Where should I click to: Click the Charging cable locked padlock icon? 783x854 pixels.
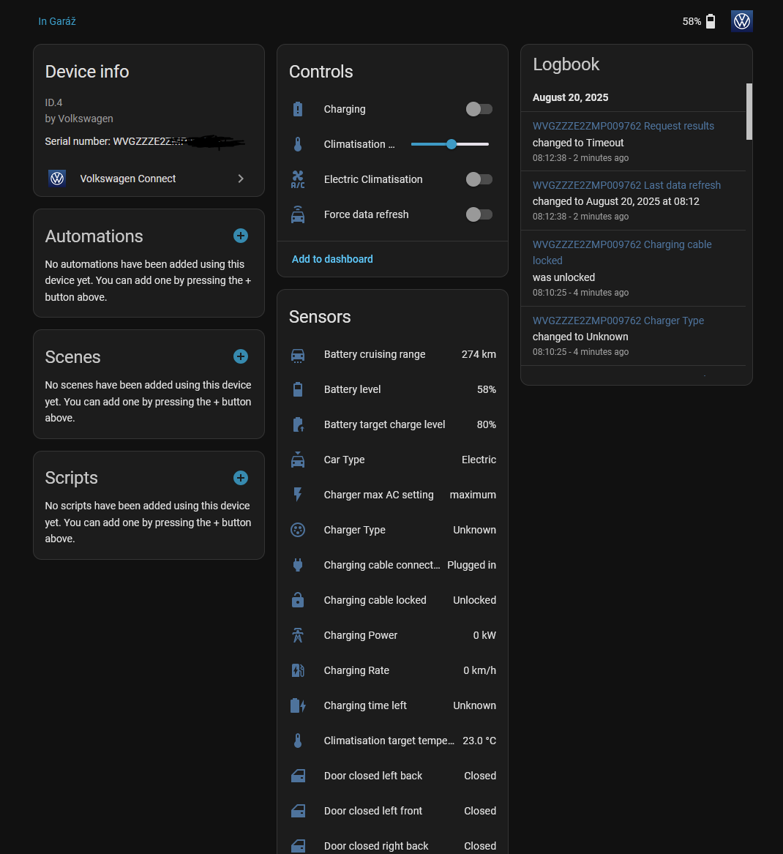(x=298, y=600)
